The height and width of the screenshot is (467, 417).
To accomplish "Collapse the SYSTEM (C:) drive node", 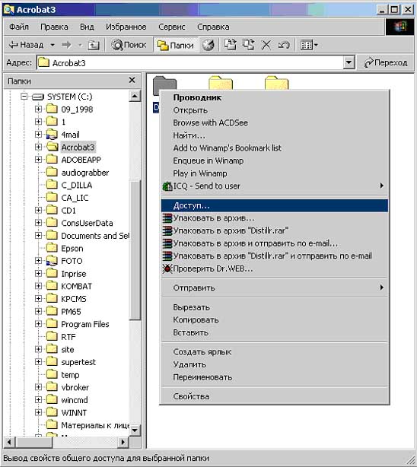I will [x=24, y=97].
